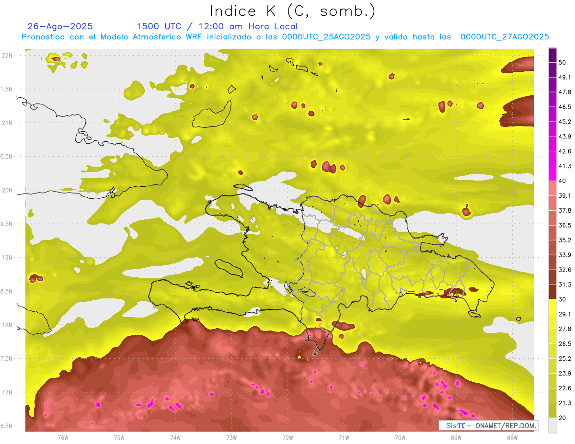Click the color scale value '39.1'

[565, 195]
